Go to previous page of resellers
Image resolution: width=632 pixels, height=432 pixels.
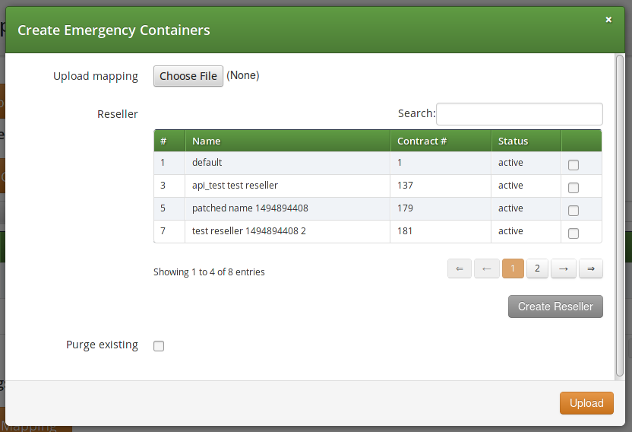pyautogui.click(x=486, y=268)
